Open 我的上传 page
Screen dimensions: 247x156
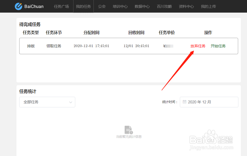pyautogui.click(x=208, y=7)
